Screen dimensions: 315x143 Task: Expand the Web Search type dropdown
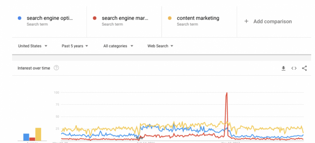coord(160,46)
